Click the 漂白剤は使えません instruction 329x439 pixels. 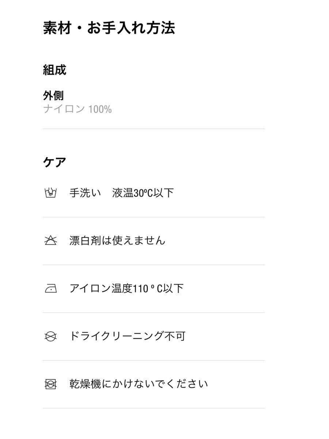117,240
